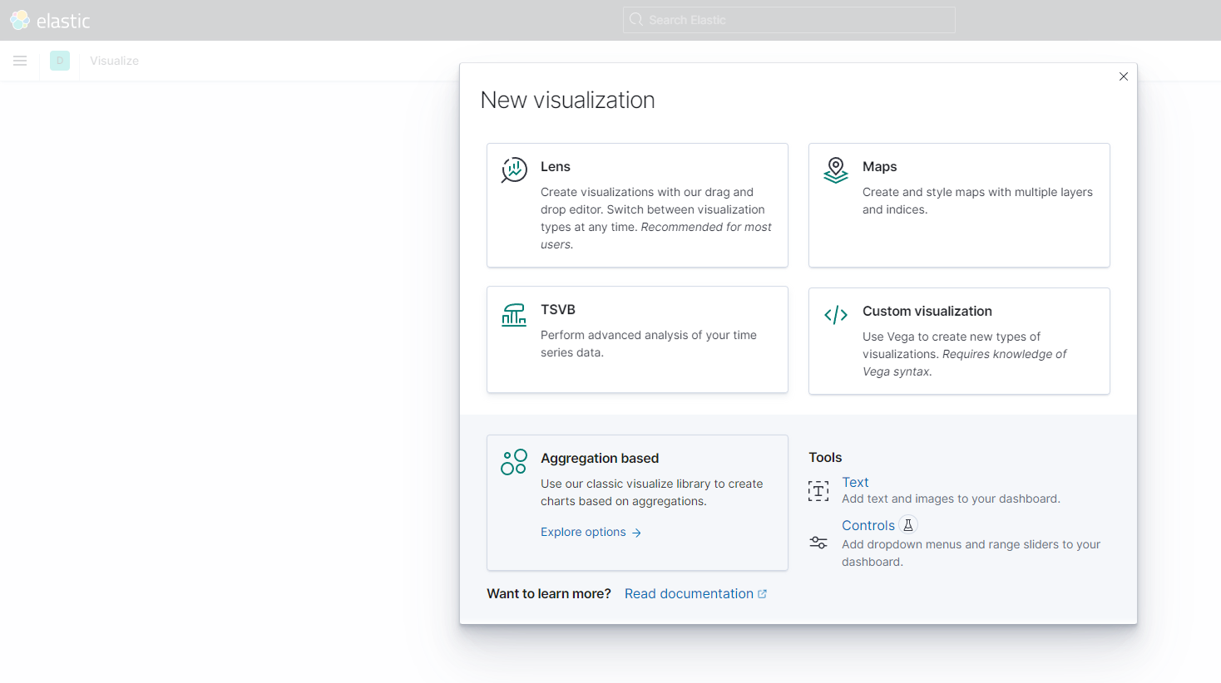Click 'Create and style maps' description

(x=977, y=201)
